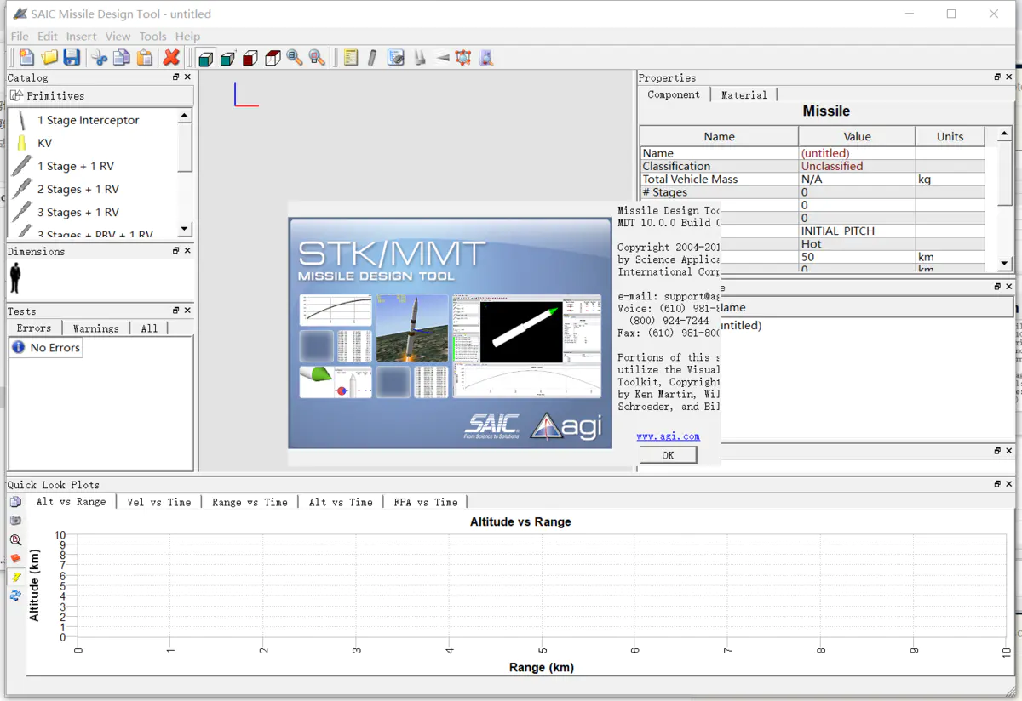Click the refresh arrows icon below the plot tools
The image size is (1022, 701).
(x=15, y=596)
